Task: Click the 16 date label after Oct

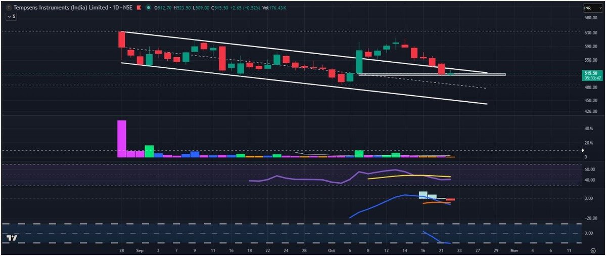Action: pyautogui.click(x=423, y=250)
